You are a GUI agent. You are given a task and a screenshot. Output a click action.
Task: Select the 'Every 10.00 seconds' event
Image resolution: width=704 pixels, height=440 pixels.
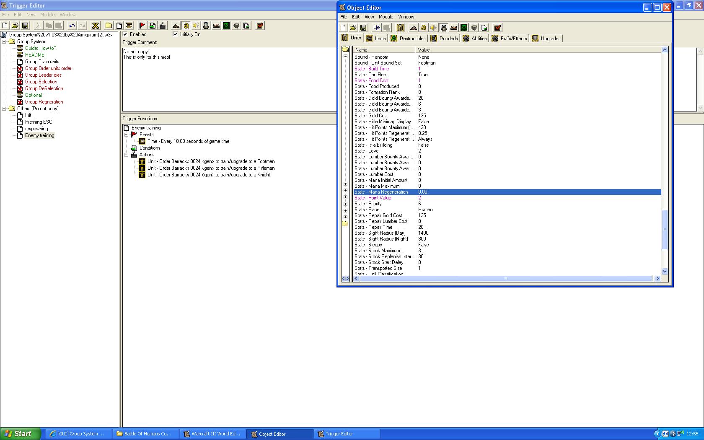(x=188, y=141)
